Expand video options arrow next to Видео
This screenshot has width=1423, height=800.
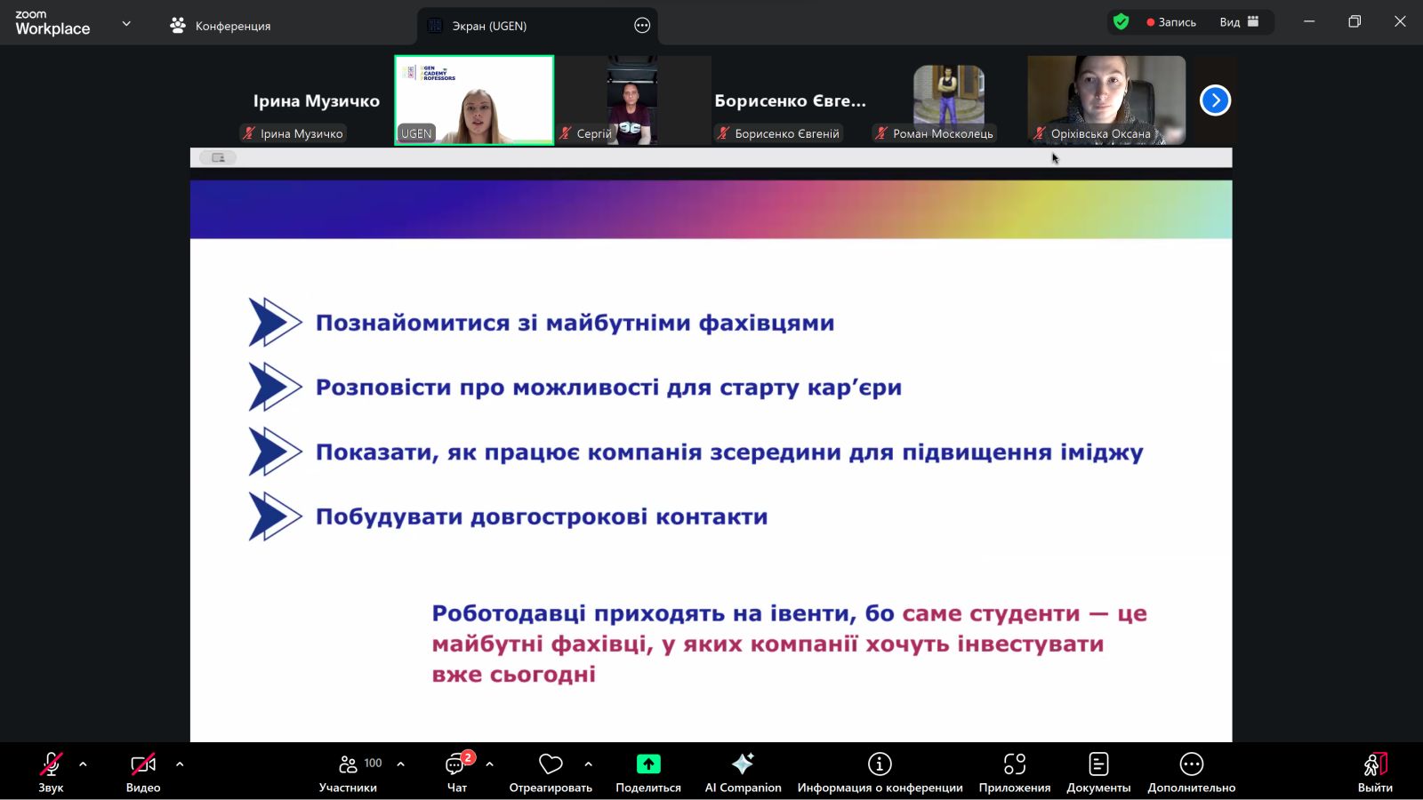180,764
